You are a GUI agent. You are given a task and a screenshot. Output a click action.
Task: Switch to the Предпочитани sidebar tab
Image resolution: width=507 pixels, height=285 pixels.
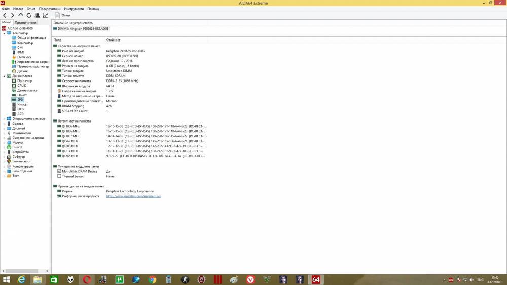[x=25, y=23]
